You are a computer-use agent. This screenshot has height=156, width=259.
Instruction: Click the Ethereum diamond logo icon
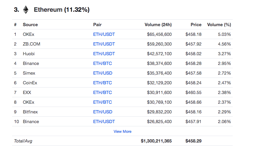click(x=26, y=10)
